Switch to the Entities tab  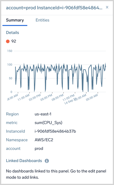[42, 20]
